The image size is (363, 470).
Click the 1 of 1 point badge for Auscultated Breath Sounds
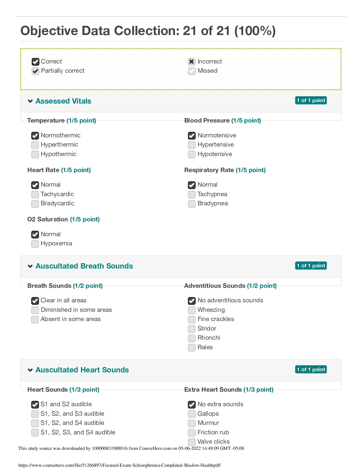click(311, 266)
